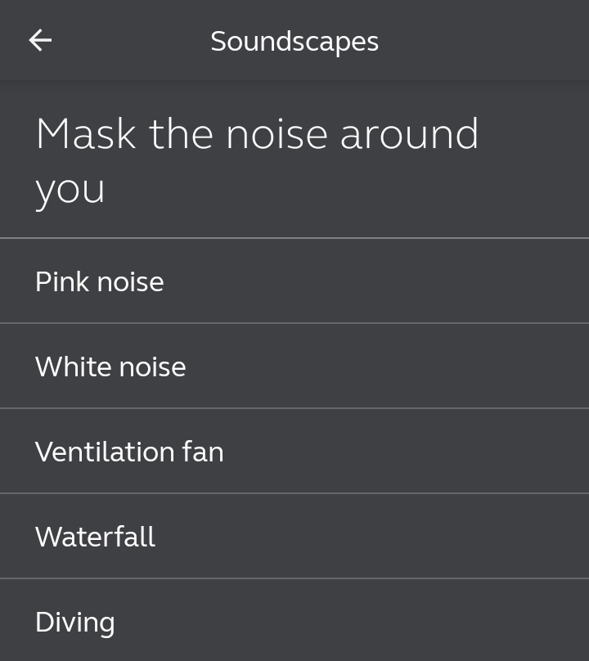
Task: Select the Pink noise soundscape
Action: [x=294, y=281]
